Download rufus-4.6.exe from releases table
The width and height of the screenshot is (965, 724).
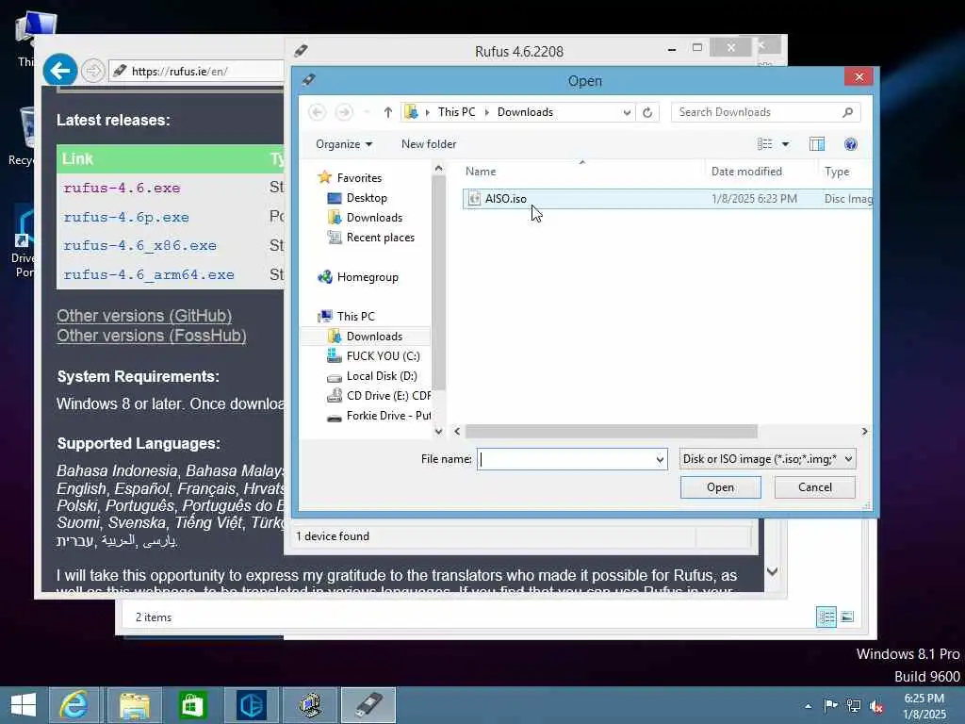pyautogui.click(x=122, y=188)
